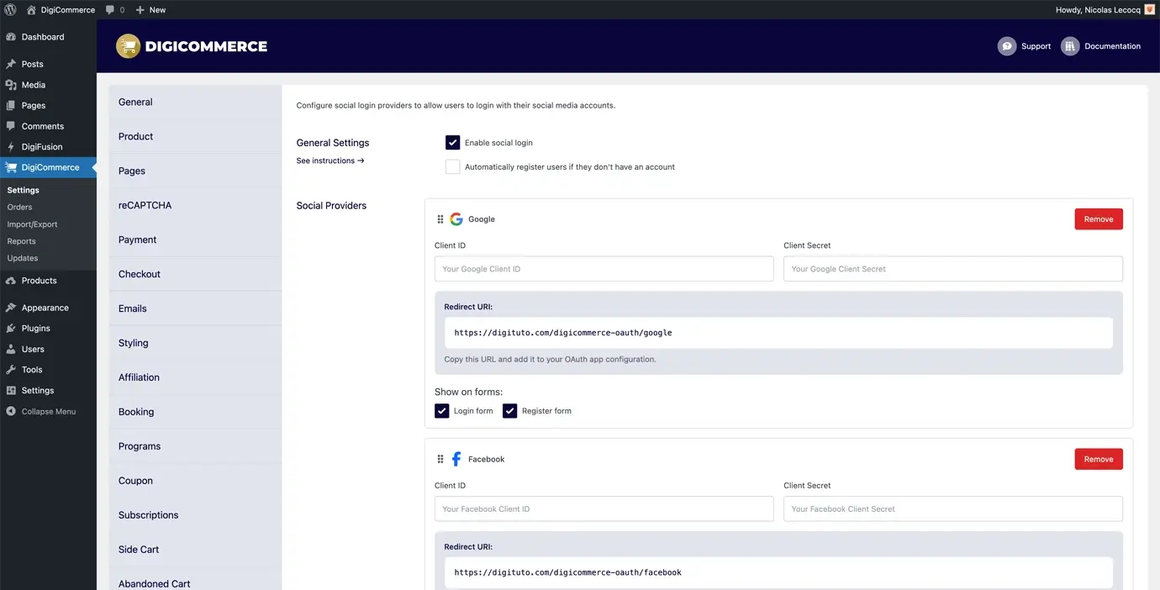
Task: Focus the Facebook Client ID field
Action: pyautogui.click(x=604, y=508)
